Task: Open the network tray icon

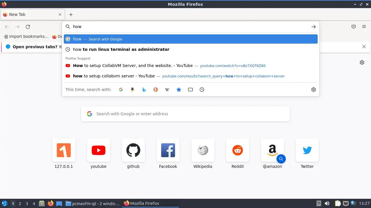Action: coord(345,203)
